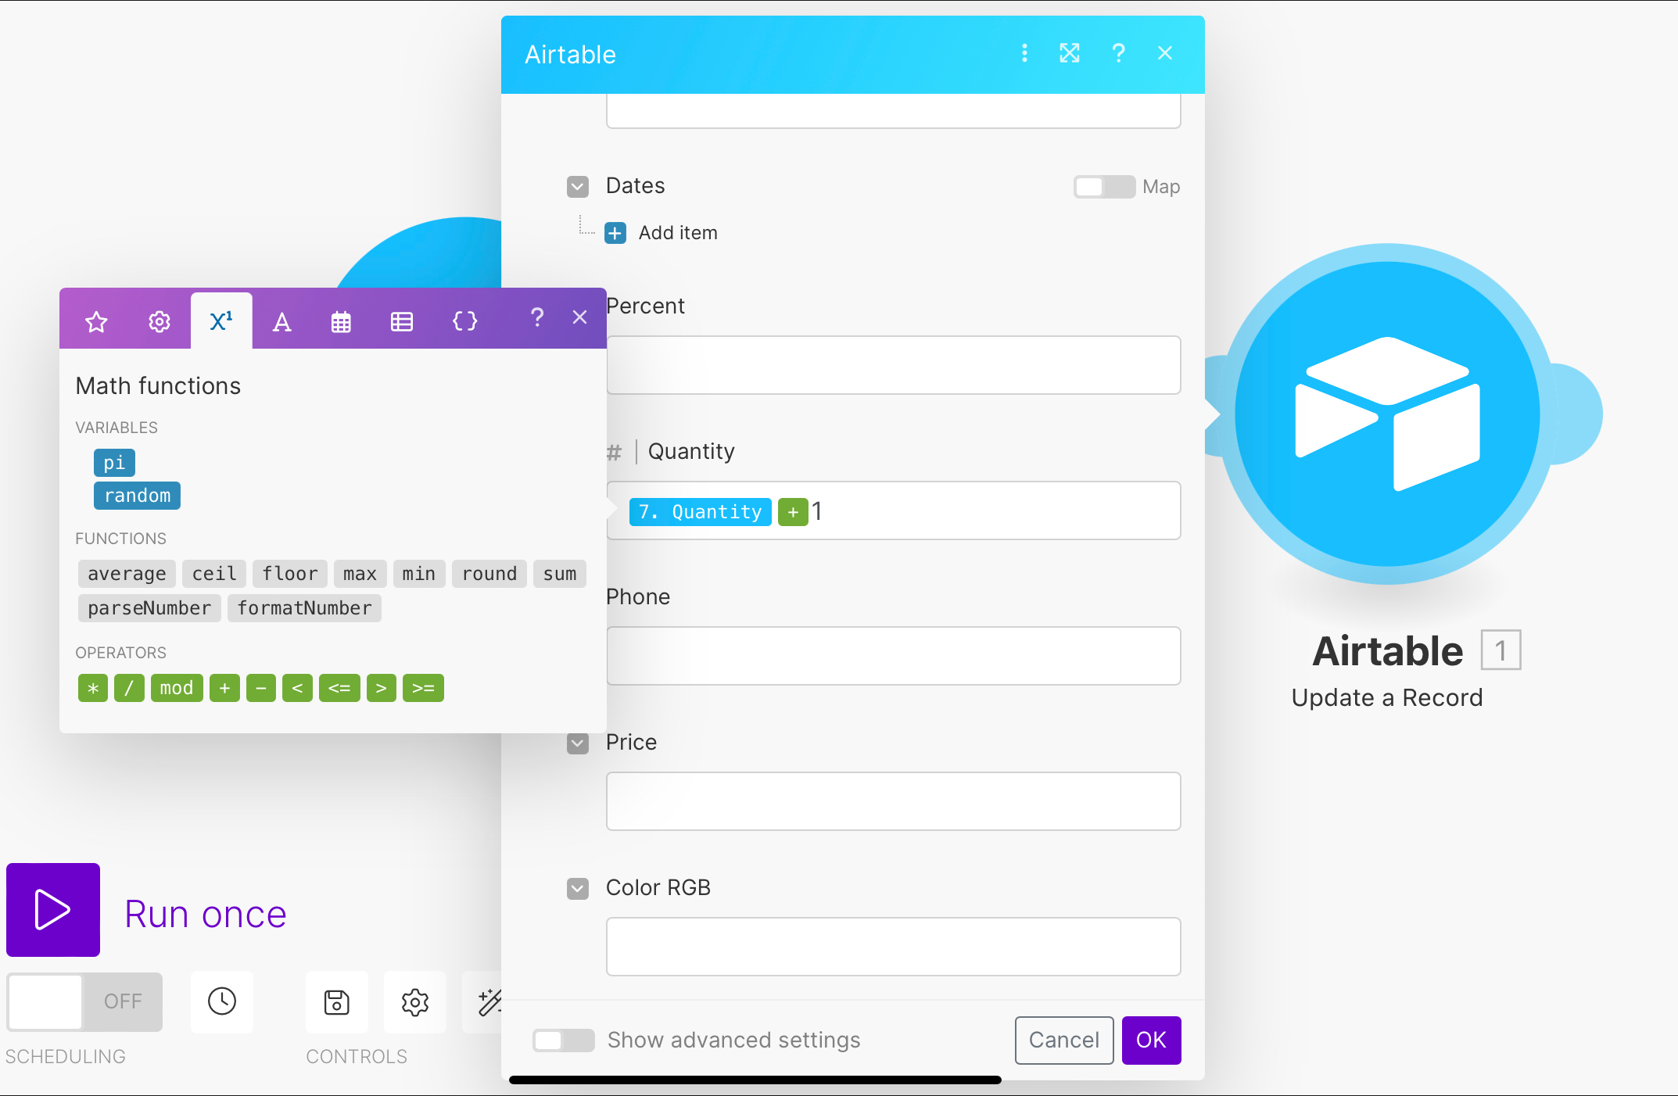Switch to text functions A tab
Image resolution: width=1678 pixels, height=1096 pixels.
tap(281, 321)
